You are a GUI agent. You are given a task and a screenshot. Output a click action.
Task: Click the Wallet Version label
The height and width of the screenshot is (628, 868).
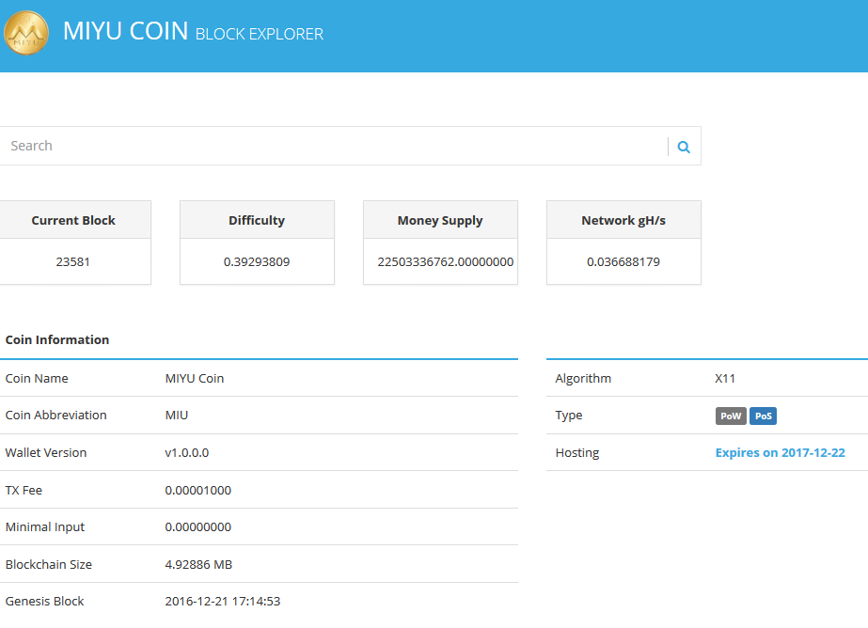(46, 452)
